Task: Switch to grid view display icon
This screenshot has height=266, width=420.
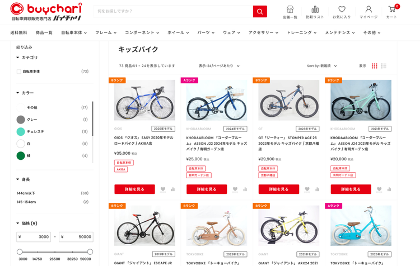Action: (x=375, y=66)
